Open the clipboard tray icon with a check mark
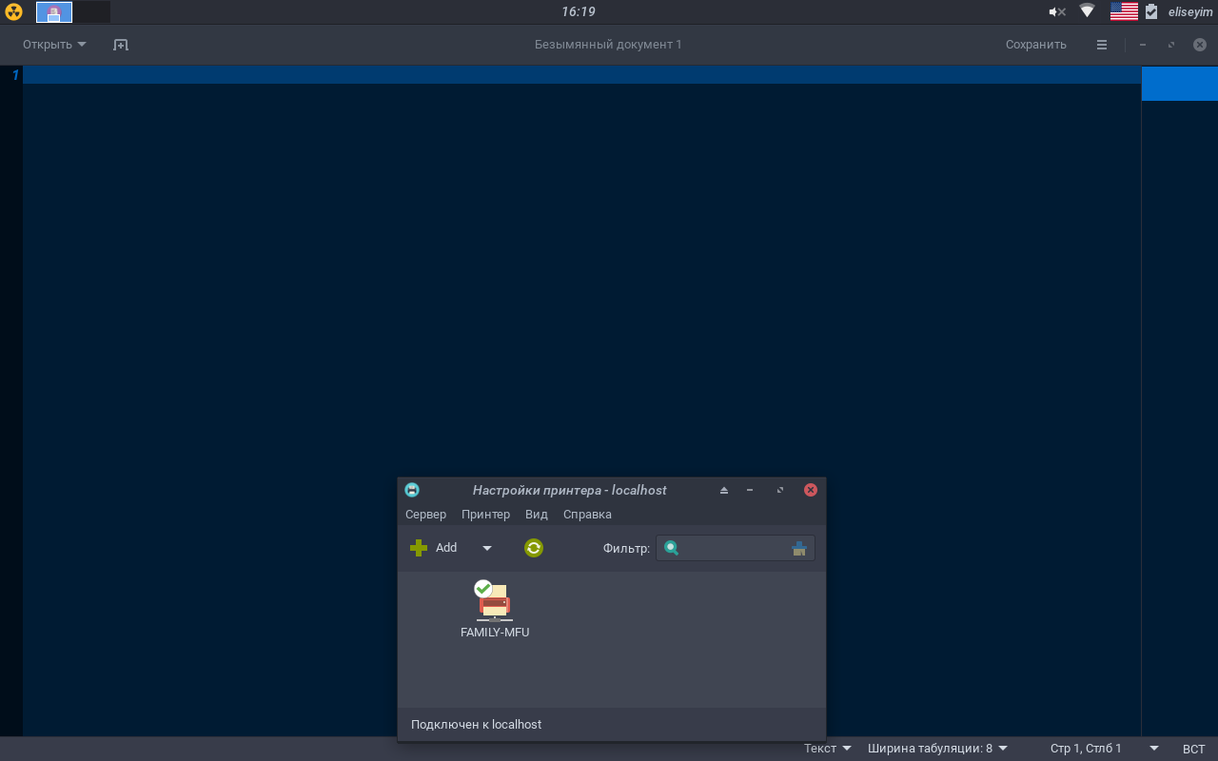Viewport: 1218px width, 761px height. click(1151, 11)
